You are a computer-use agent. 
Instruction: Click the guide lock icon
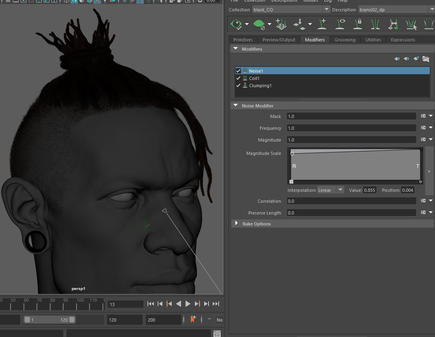click(x=358, y=24)
